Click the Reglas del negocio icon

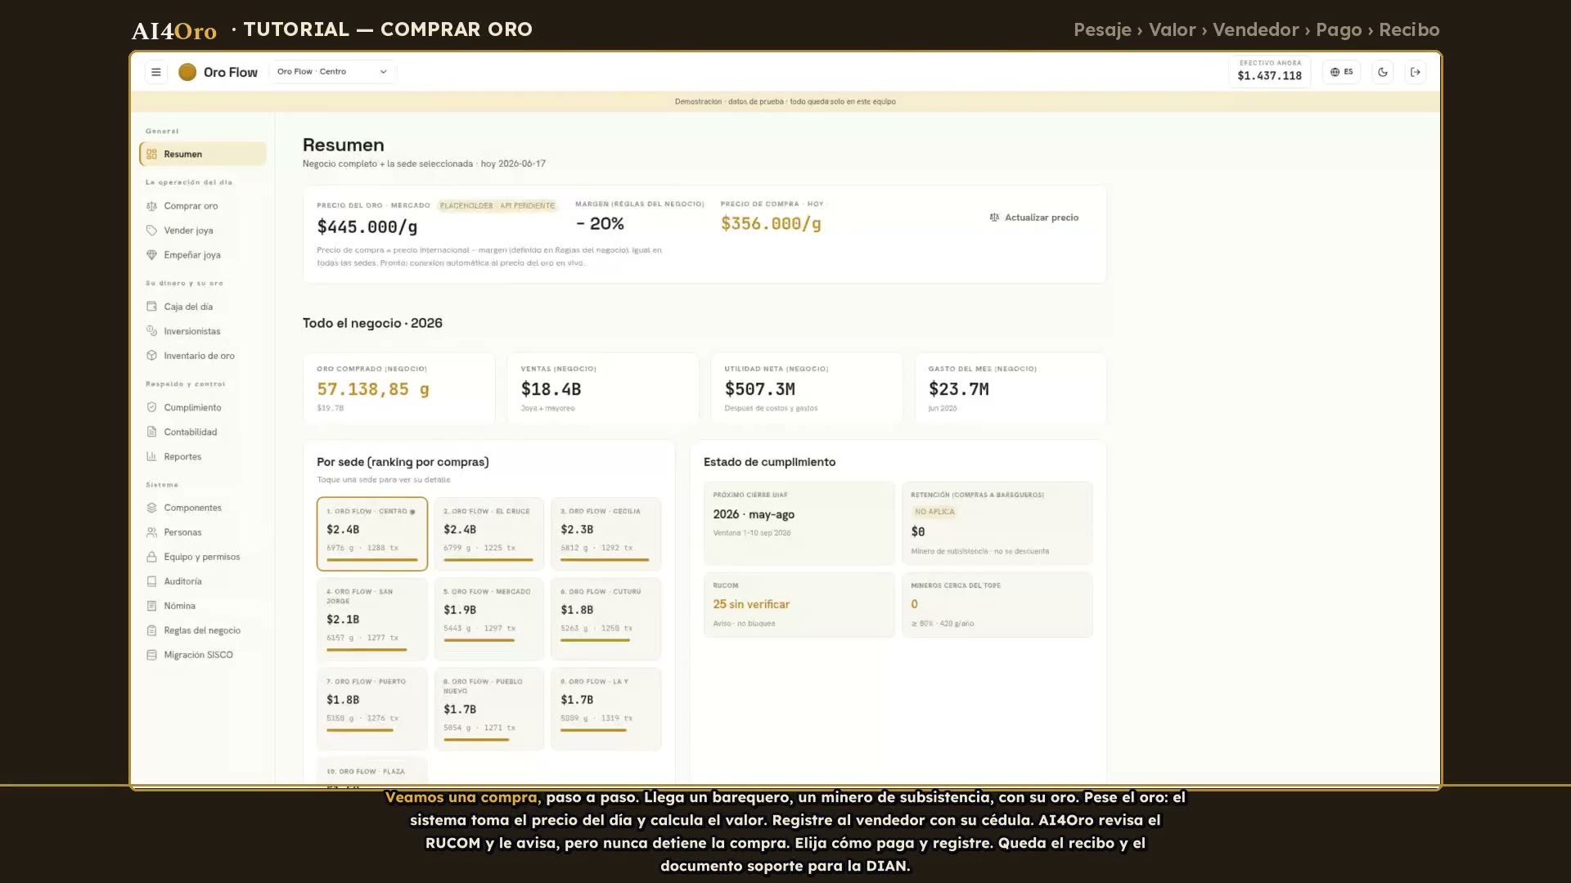(x=151, y=630)
